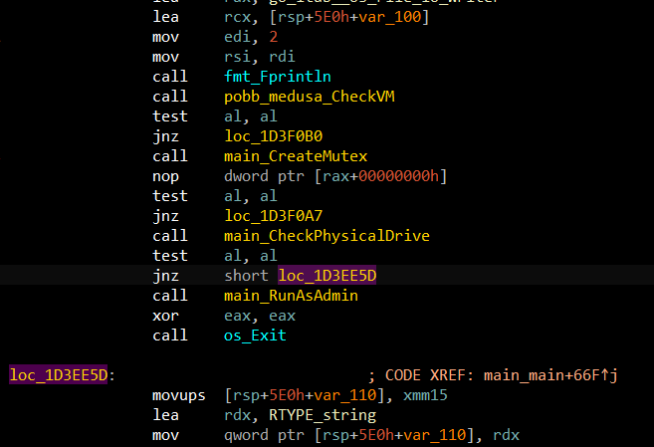This screenshot has width=654, height=447.
Task: Follow the main_main+66F cross reference
Action: (545, 375)
